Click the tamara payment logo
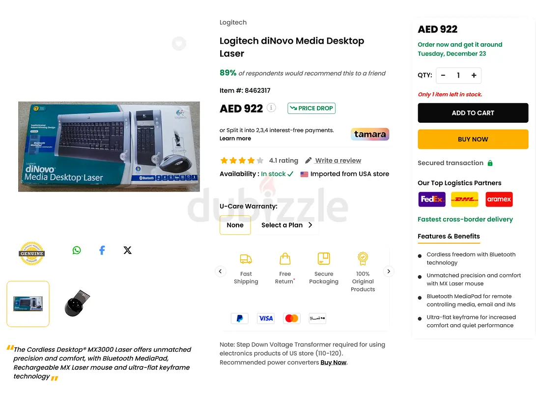The width and height of the screenshot is (536, 393). [370, 134]
